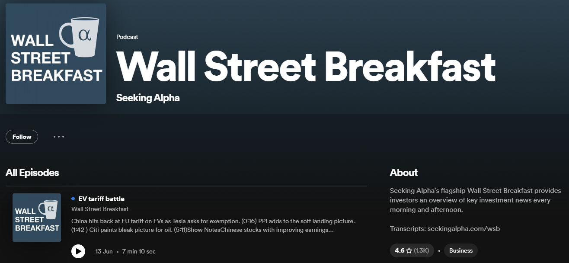The width and height of the screenshot is (569, 263).
Task: Open the Business category page
Action: click(x=461, y=250)
